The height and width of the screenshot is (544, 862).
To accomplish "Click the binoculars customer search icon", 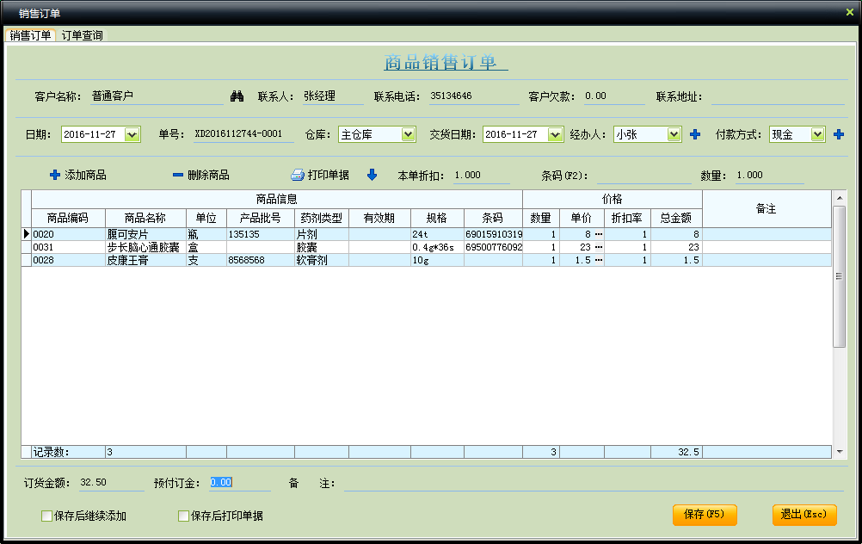I will tap(237, 96).
